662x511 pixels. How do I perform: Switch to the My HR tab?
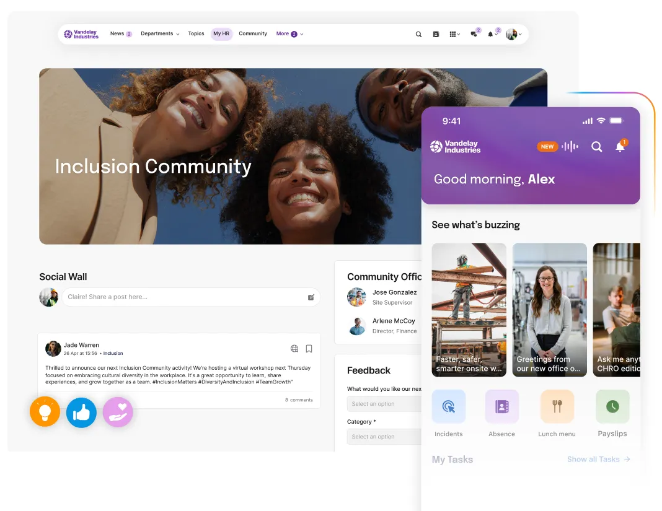coord(221,34)
